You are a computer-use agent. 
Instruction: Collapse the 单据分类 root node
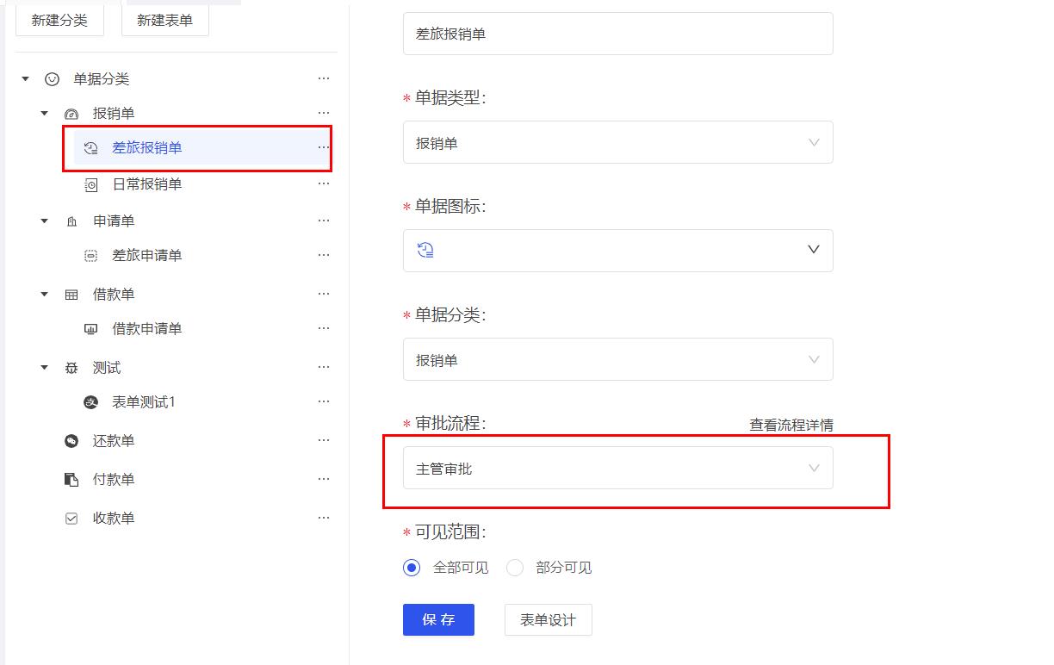click(25, 78)
